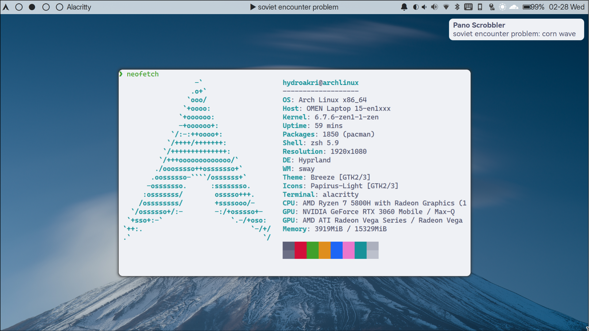Click the OS: Arch Linux x86_64 line
Screen dimensions: 589x331
coord(325,100)
